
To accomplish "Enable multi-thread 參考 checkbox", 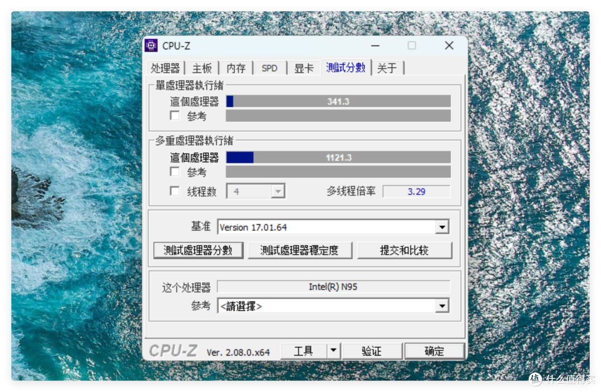I will [x=175, y=172].
